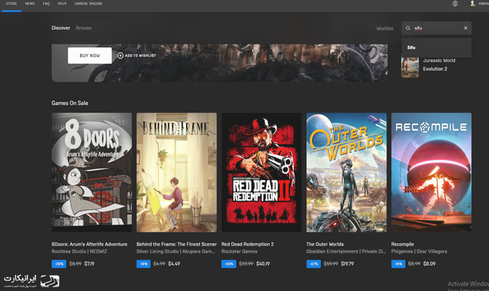Open the Behind the Frame cover art
This screenshot has height=291, width=489.
click(x=177, y=173)
